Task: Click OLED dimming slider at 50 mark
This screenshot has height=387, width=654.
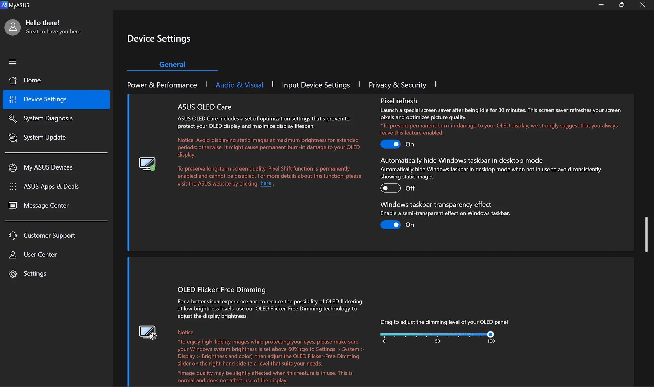Action: coord(437,335)
